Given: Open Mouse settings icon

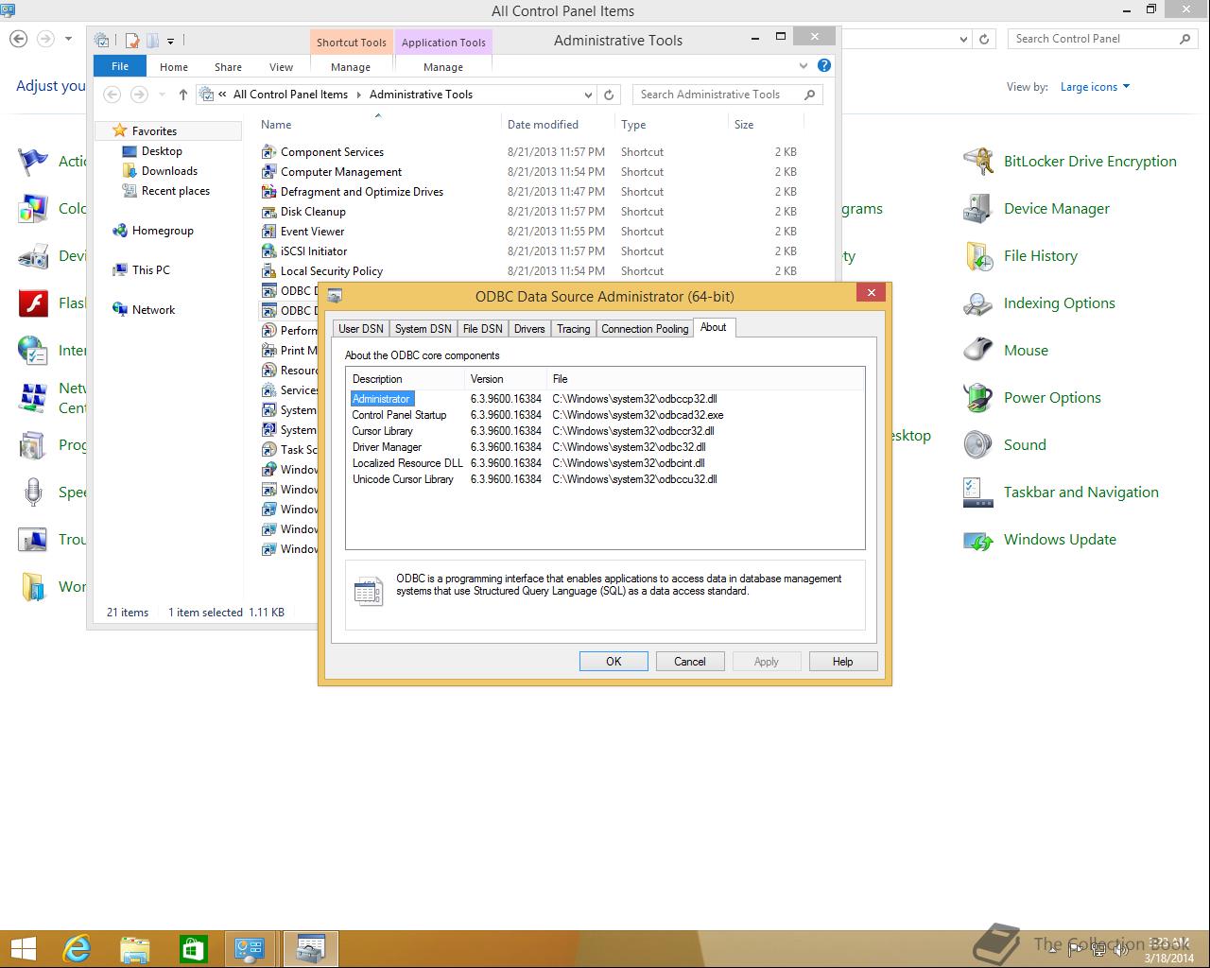Looking at the screenshot, I should coord(978,351).
